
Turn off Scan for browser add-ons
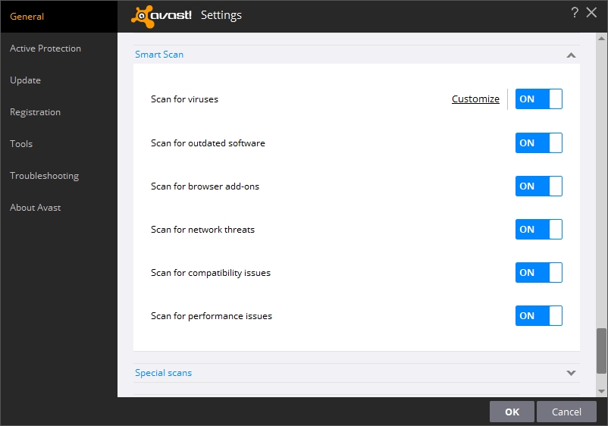tap(539, 186)
